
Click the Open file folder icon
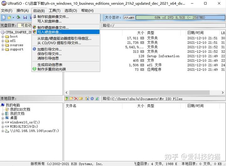(9, 18)
